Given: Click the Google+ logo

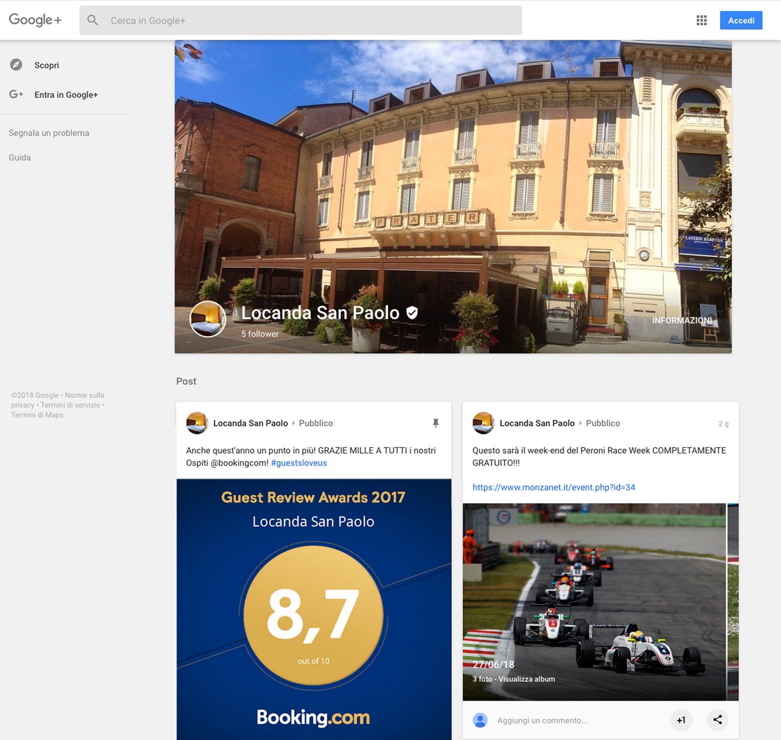Looking at the screenshot, I should click(x=35, y=20).
